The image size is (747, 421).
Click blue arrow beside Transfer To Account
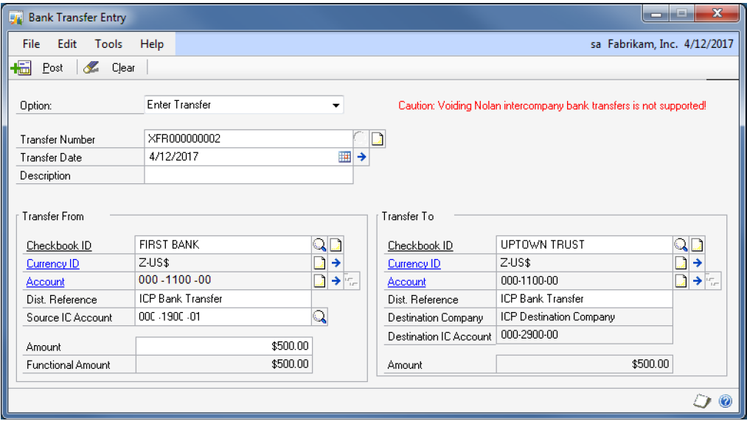click(696, 281)
